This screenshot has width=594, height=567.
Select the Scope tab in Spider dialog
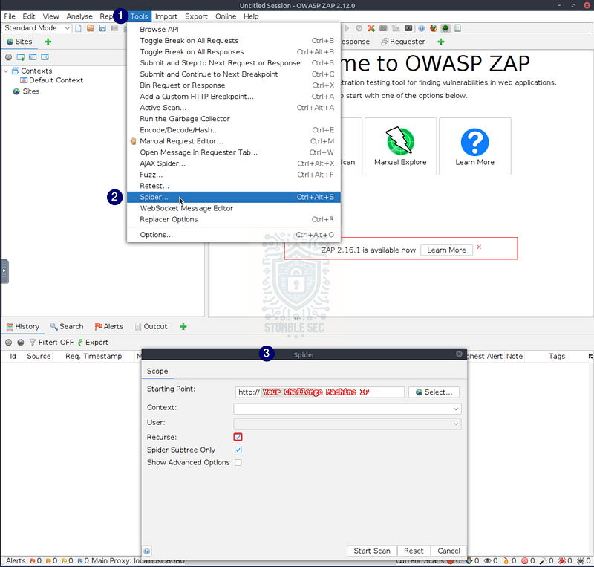pyautogui.click(x=157, y=372)
